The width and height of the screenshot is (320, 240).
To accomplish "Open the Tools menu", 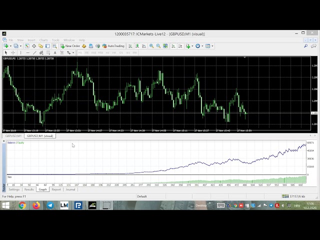I will point(55,40).
